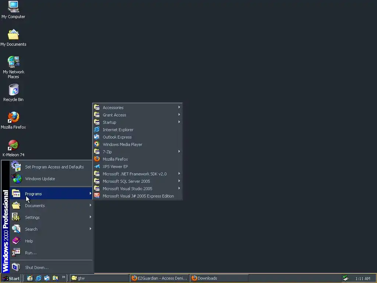The image size is (377, 283).
Task: Click the Mozilla Firefox icon in Programs menu
Action: (x=97, y=159)
